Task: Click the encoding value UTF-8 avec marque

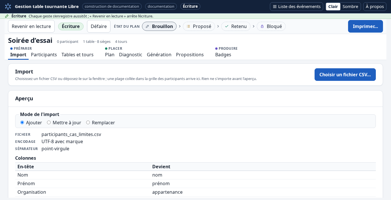Action: pos(62,141)
